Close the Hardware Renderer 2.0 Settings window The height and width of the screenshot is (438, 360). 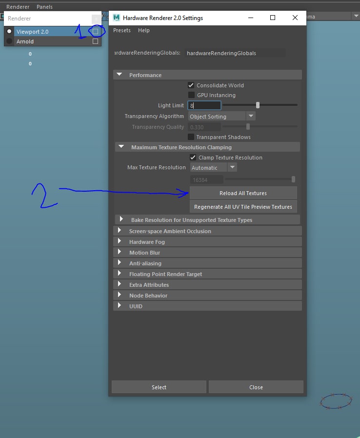point(295,18)
